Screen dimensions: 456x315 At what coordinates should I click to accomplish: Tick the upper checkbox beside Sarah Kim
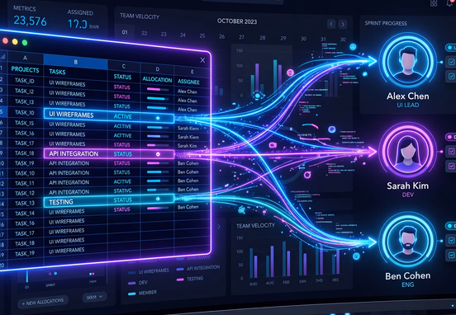click(x=451, y=151)
